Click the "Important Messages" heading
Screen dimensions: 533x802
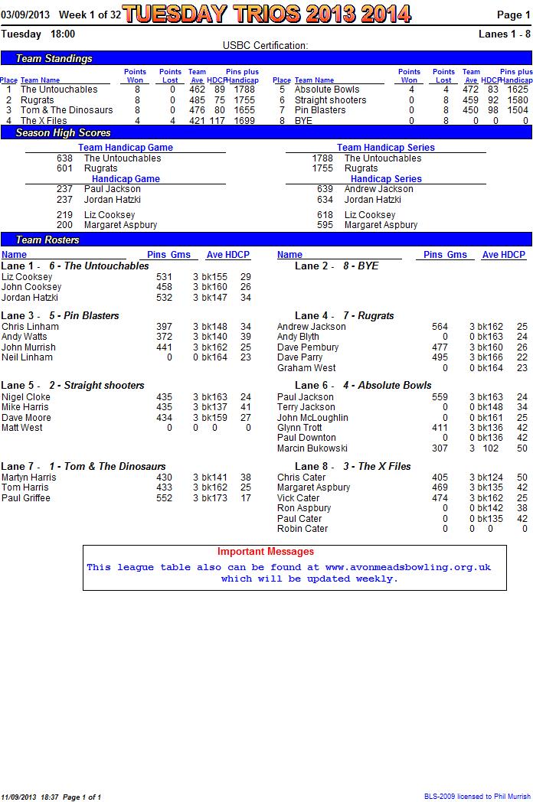tap(265, 551)
